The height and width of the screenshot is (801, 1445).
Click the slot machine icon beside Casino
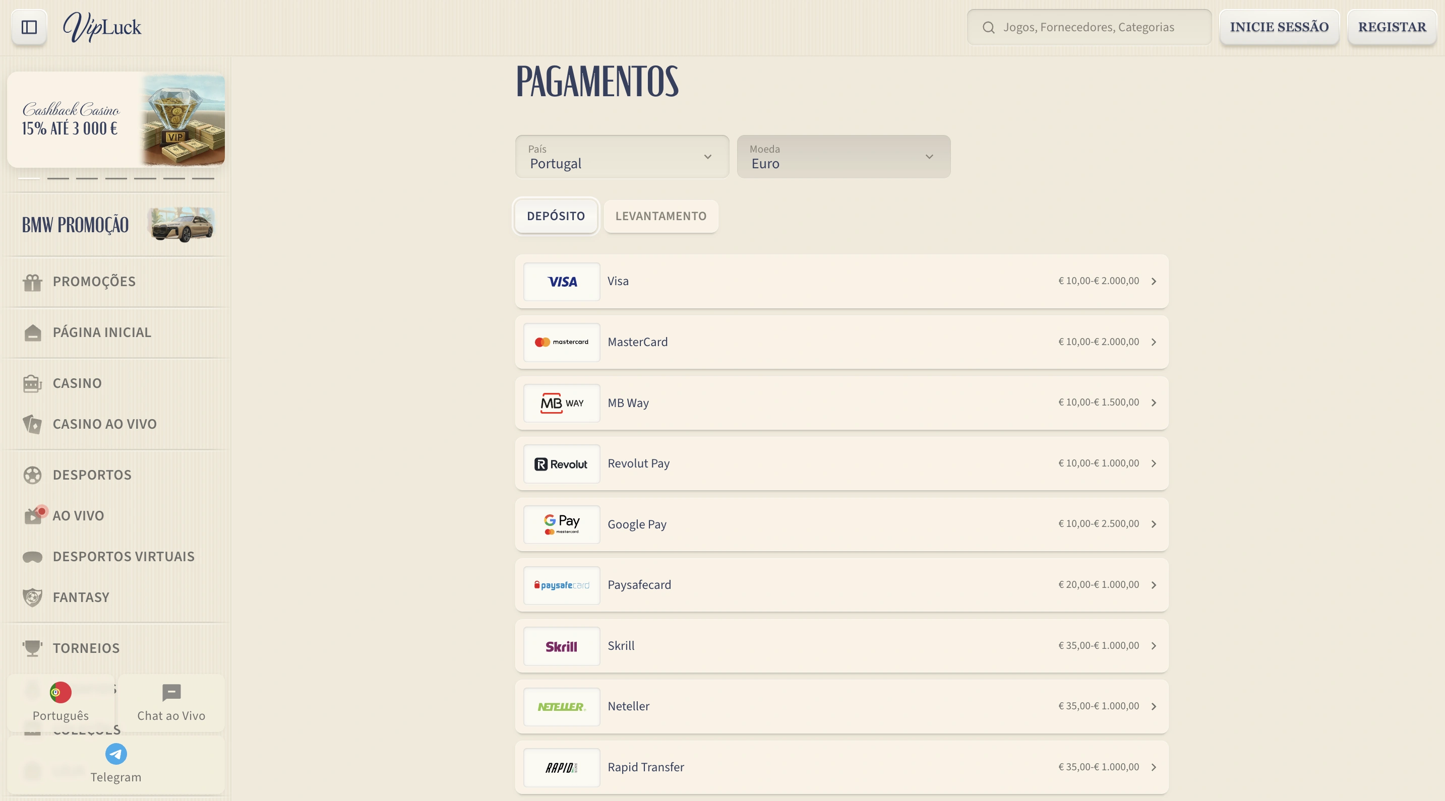pos(33,384)
